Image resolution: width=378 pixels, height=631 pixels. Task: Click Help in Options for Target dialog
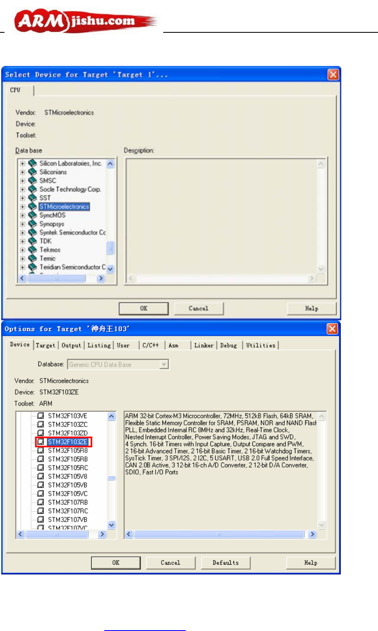click(310, 563)
